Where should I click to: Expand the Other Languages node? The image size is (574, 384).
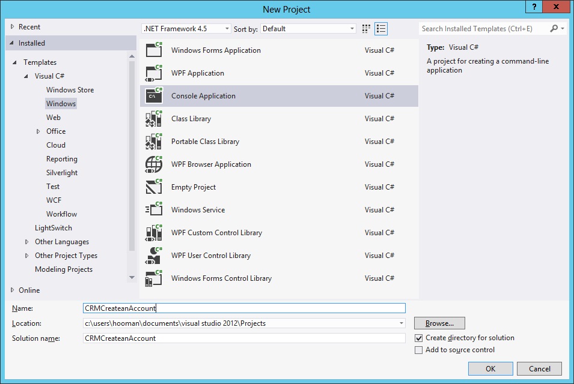pyautogui.click(x=26, y=242)
